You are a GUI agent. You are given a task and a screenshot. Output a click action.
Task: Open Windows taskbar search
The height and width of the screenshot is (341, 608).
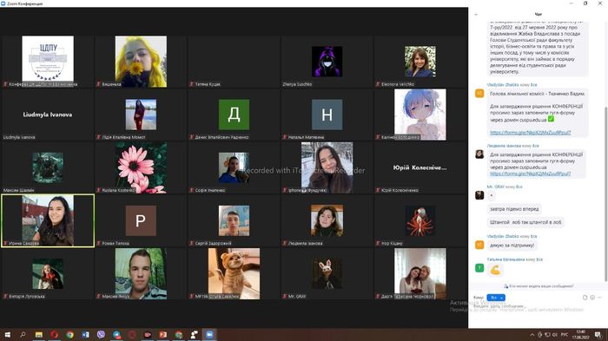pyautogui.click(x=23, y=334)
